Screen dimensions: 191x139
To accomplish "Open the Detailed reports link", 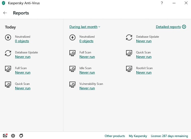I will pos(168,27).
